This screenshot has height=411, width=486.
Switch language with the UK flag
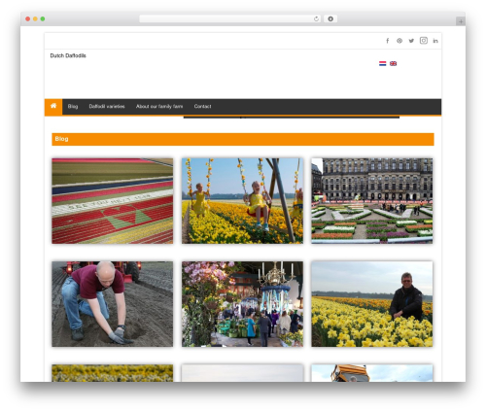coord(394,63)
